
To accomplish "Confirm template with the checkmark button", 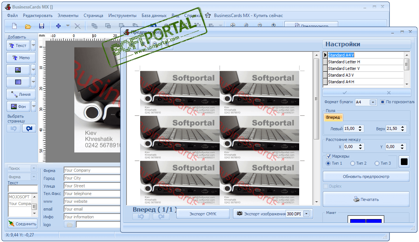I will coord(345,93).
